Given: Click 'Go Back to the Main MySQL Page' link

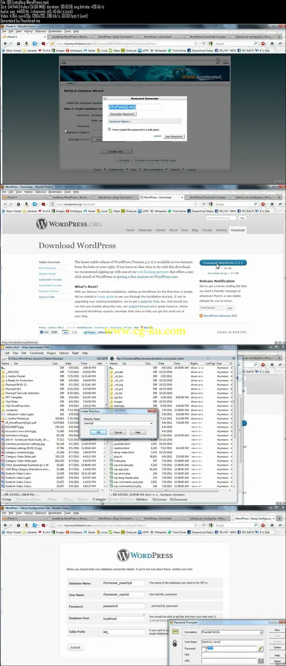Looking at the screenshot, I should 156,160.
